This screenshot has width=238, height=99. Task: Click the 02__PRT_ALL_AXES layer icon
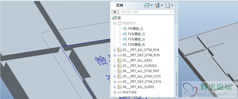click(x=120, y=61)
